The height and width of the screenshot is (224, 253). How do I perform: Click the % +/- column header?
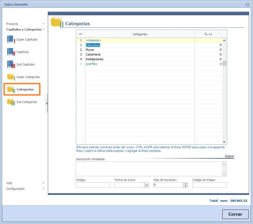point(209,34)
